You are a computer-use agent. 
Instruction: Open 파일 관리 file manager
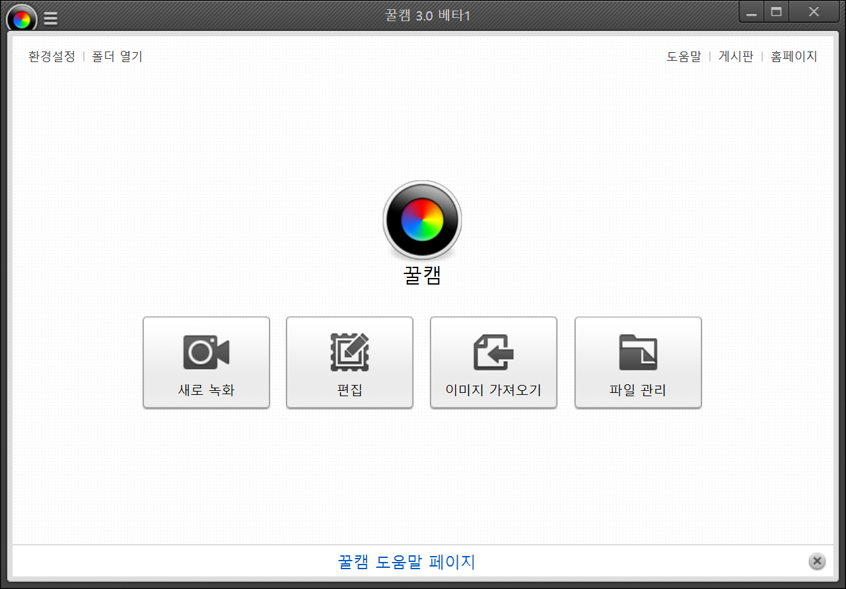click(638, 363)
